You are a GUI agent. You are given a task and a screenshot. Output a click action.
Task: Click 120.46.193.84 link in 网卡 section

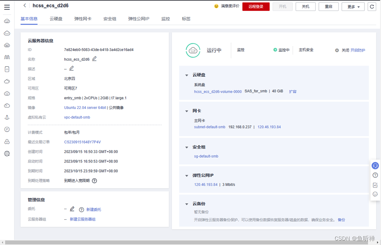coord(269,127)
